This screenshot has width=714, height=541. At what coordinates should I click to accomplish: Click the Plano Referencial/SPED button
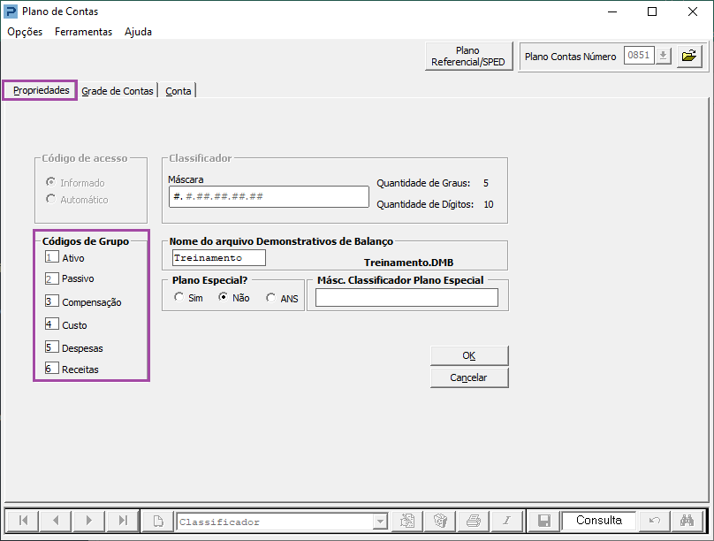click(468, 57)
